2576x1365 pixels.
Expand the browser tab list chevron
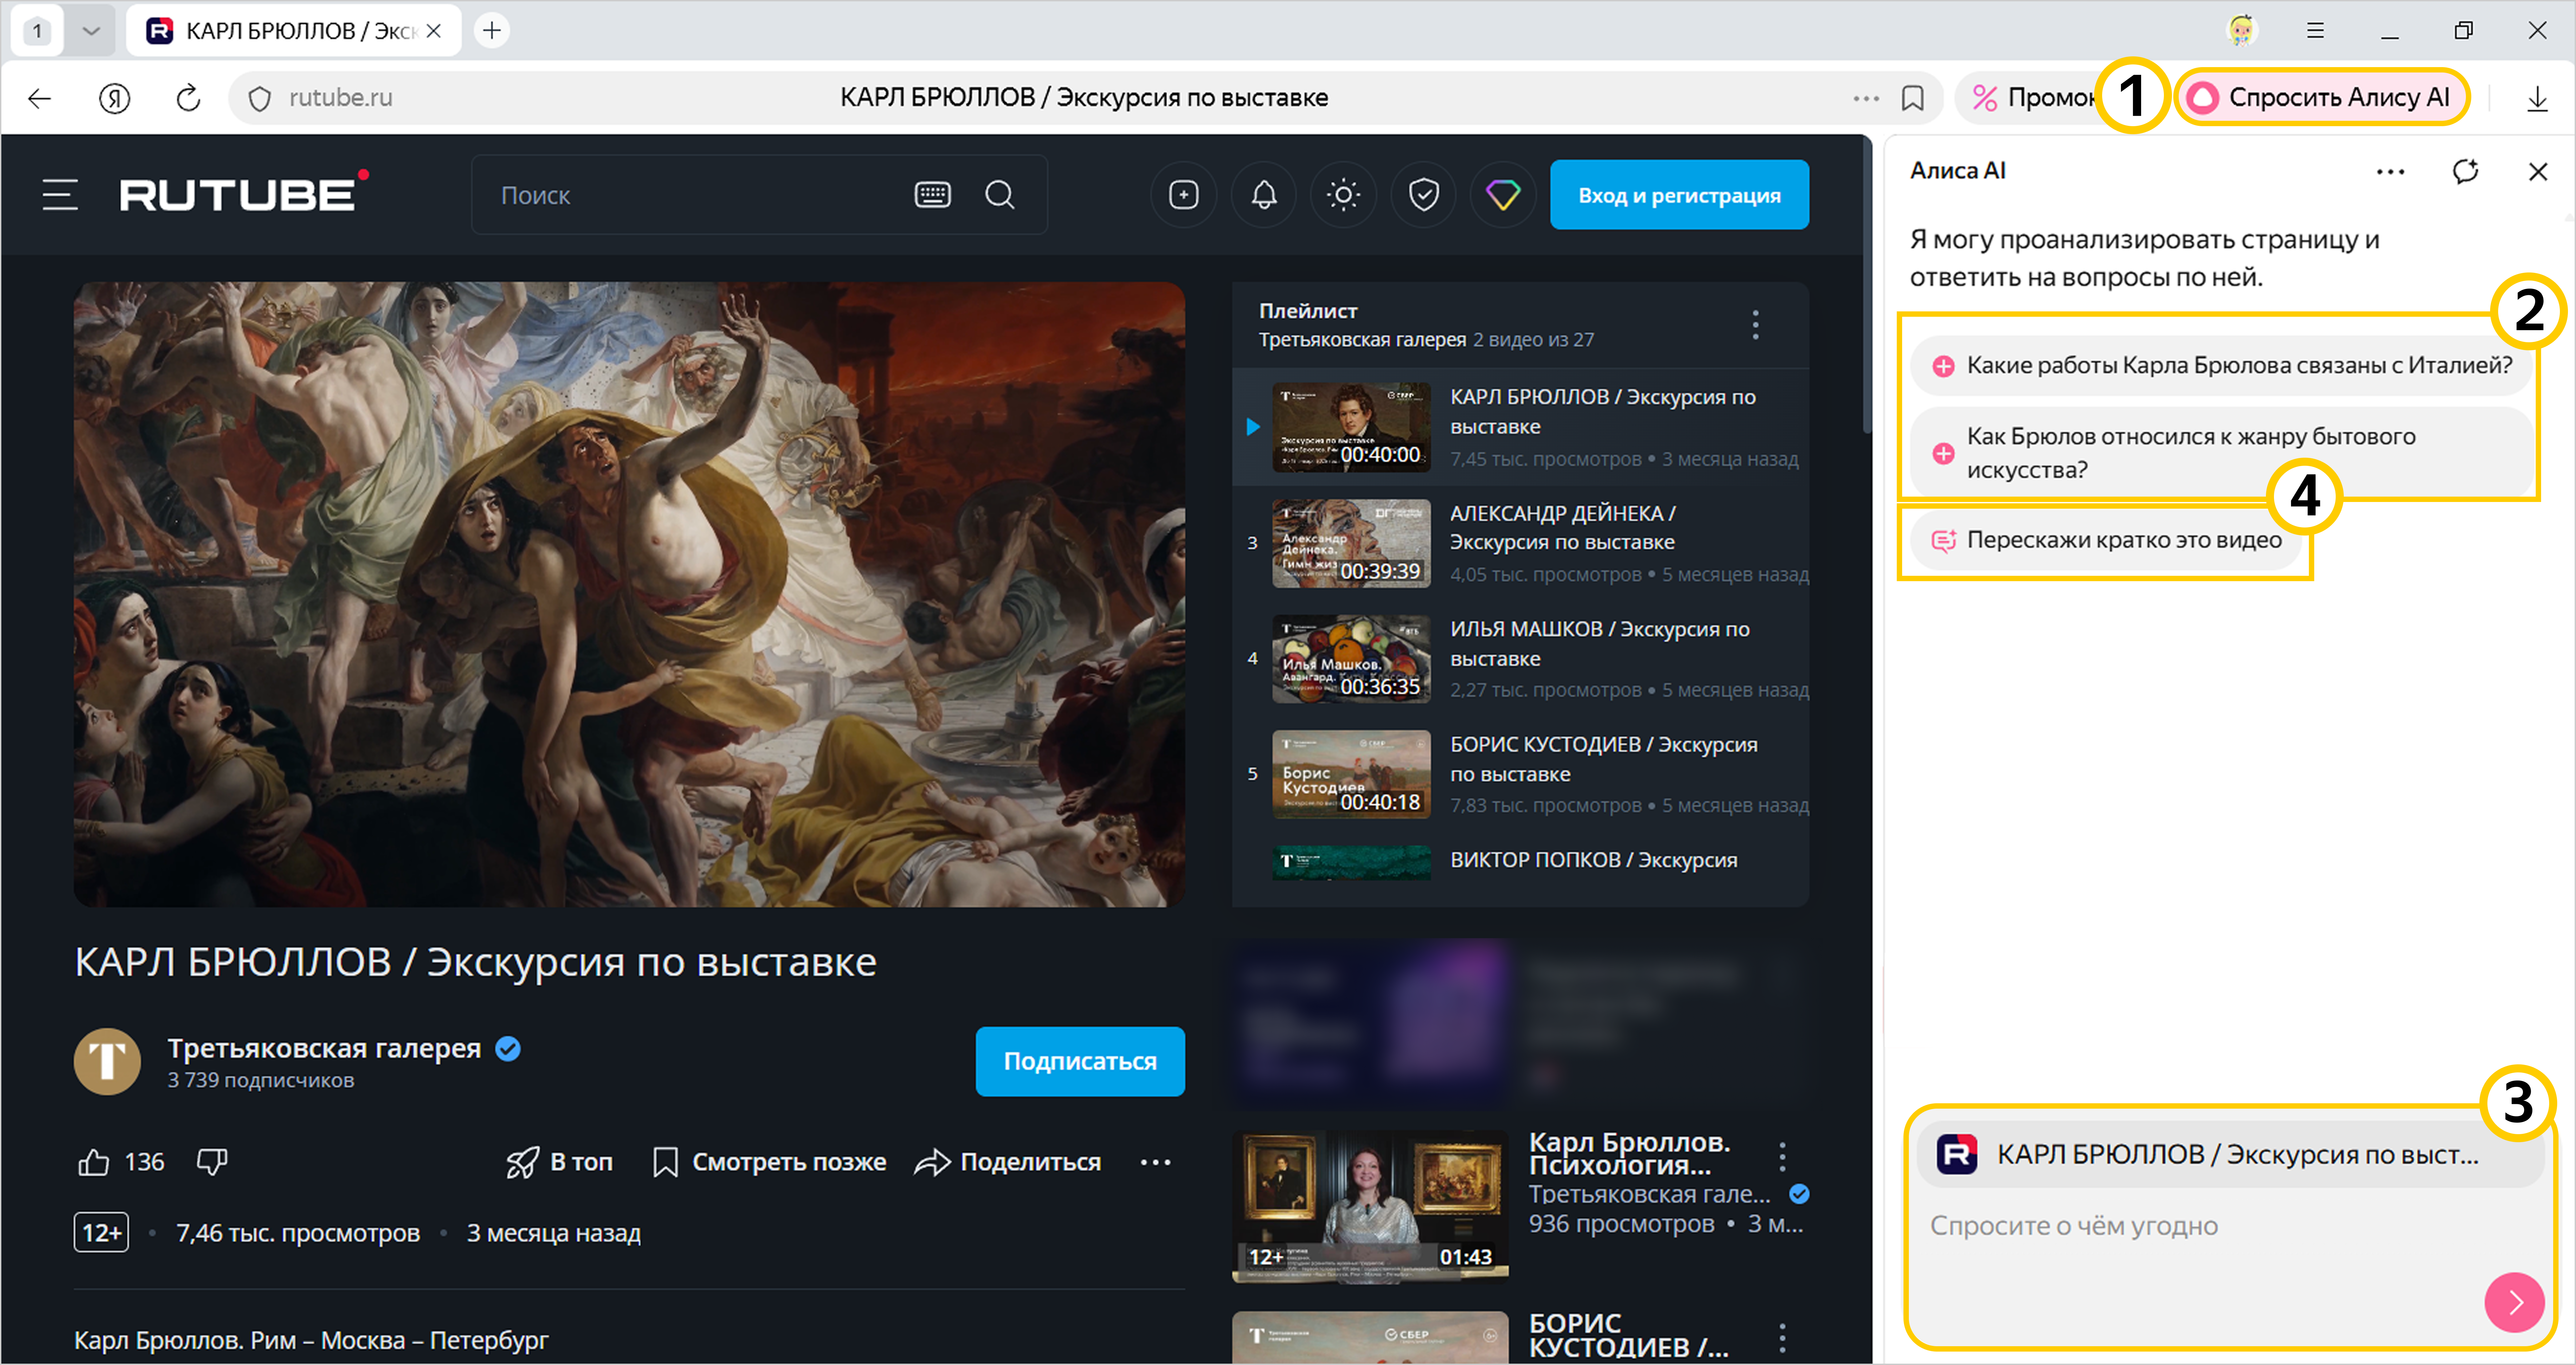pos(91,31)
